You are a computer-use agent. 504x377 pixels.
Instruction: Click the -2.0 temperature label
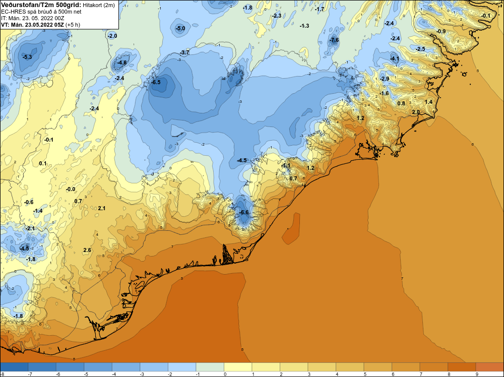112,36
